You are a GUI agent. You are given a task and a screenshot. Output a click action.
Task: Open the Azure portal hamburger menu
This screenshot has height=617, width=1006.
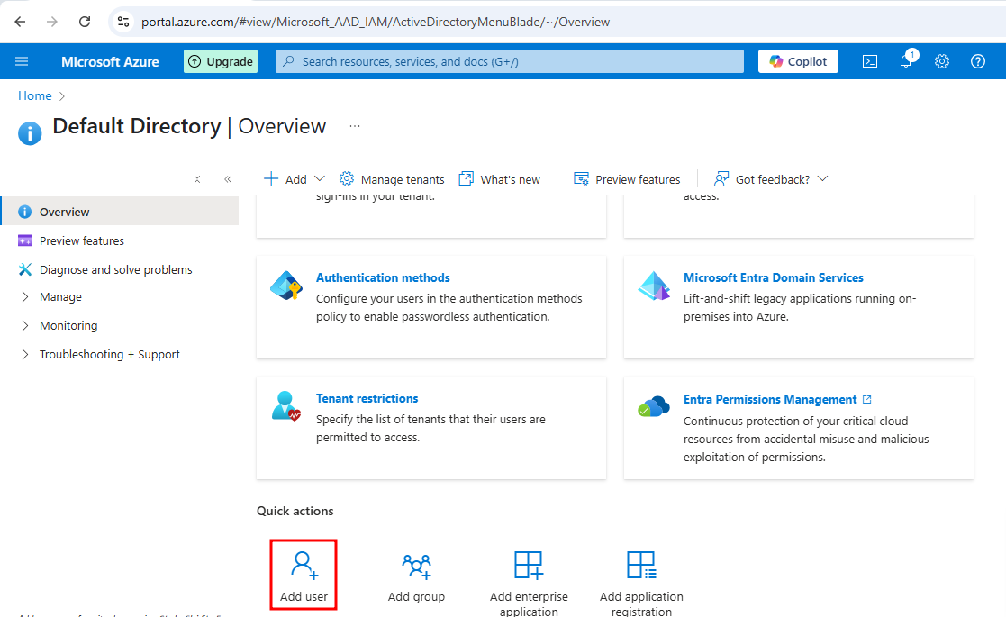[22, 61]
